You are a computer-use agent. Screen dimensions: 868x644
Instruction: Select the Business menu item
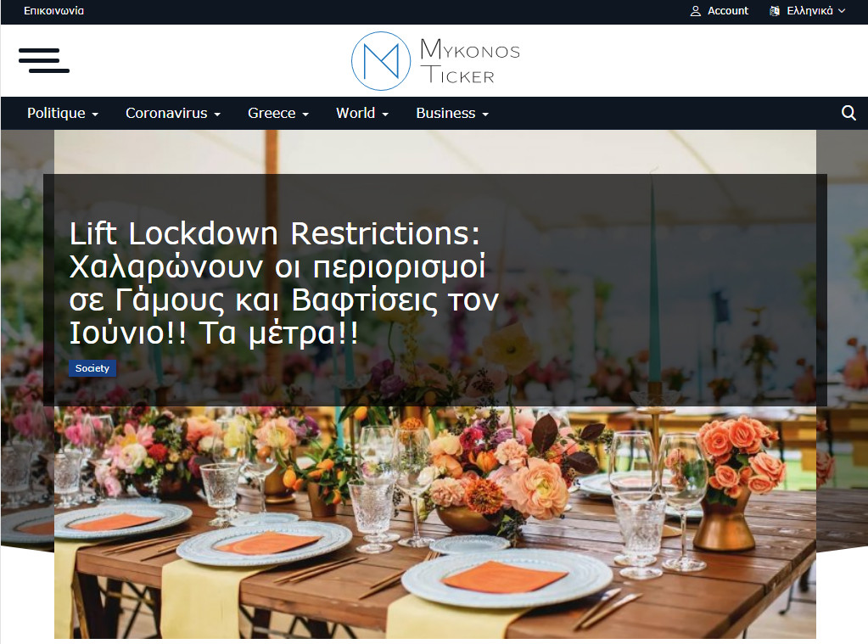coord(445,113)
